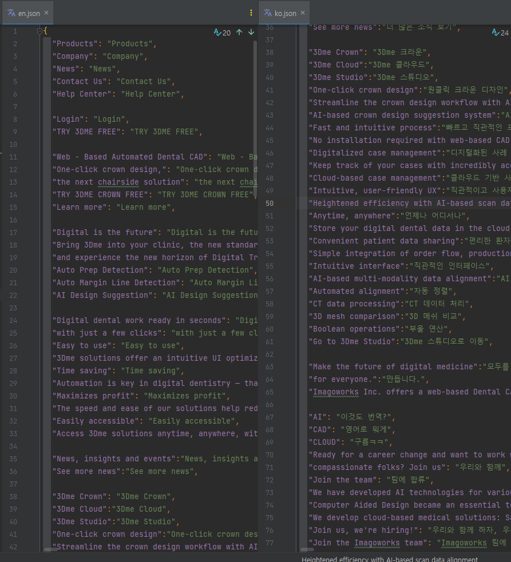
Task: Click the ko.json horizontal scrollbar
Action: tap(307, 549)
